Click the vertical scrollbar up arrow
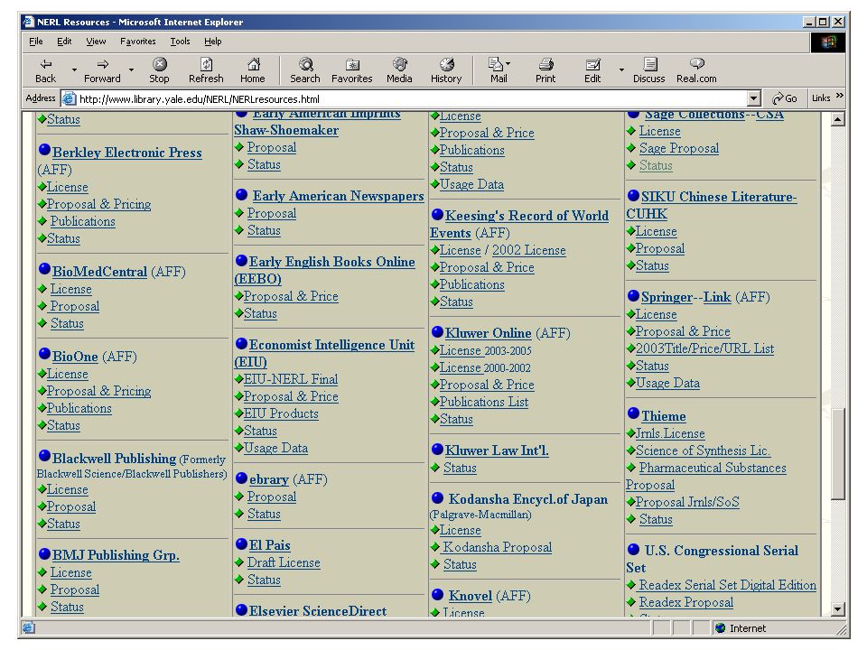 click(838, 119)
